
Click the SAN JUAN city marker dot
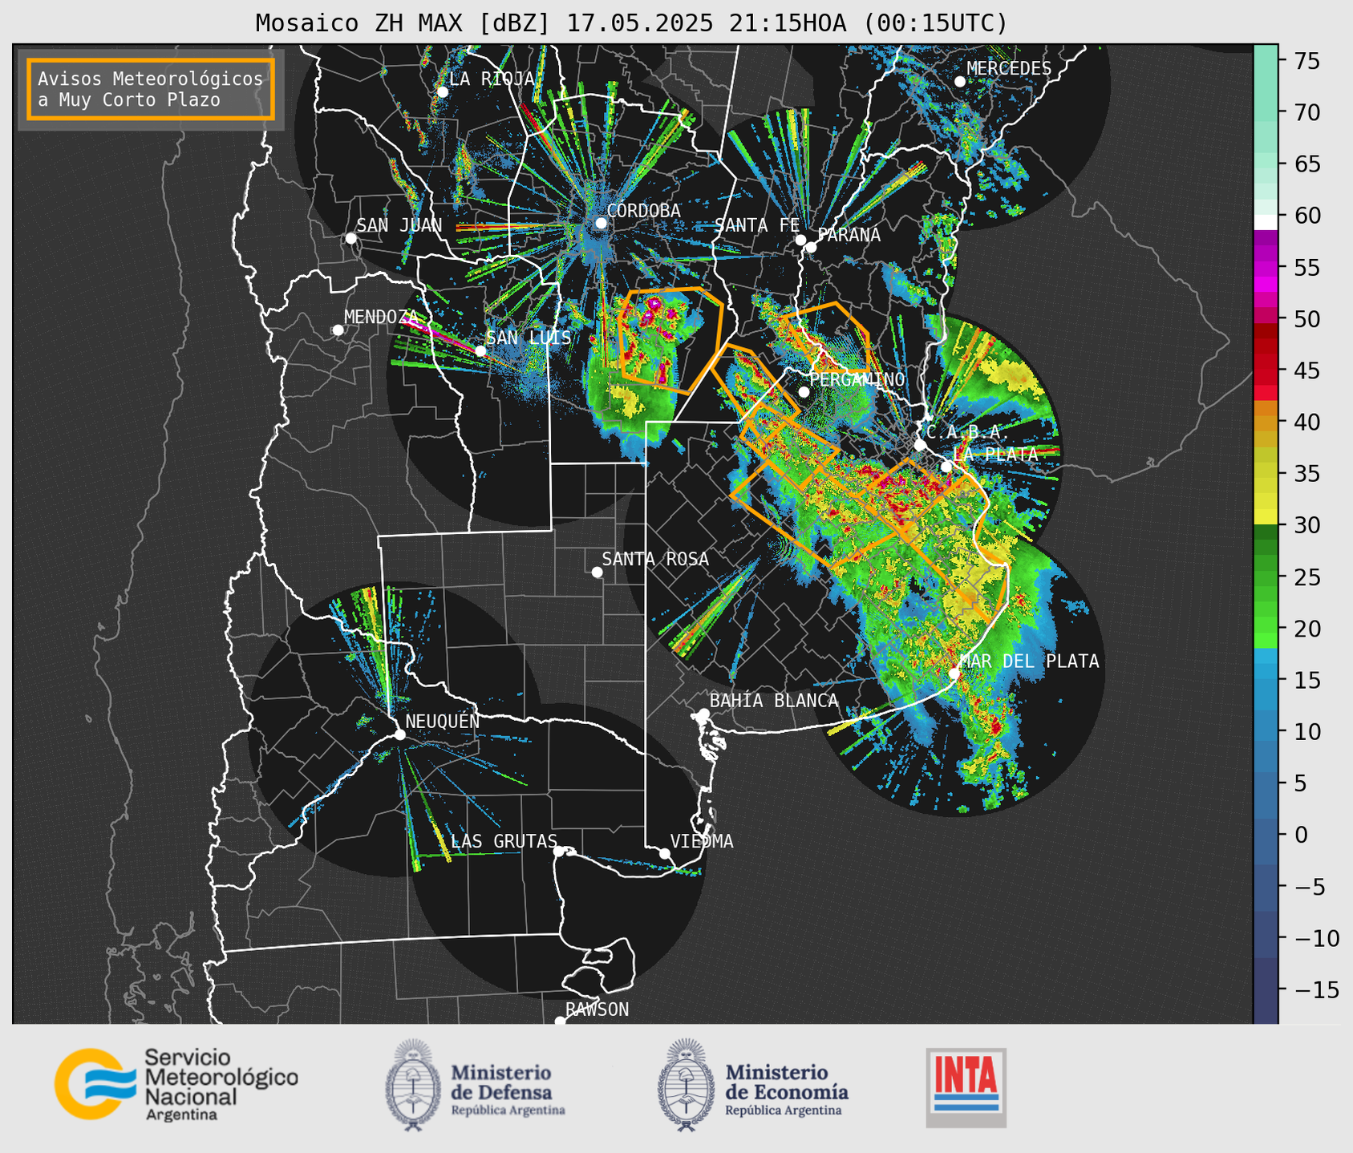[350, 238]
